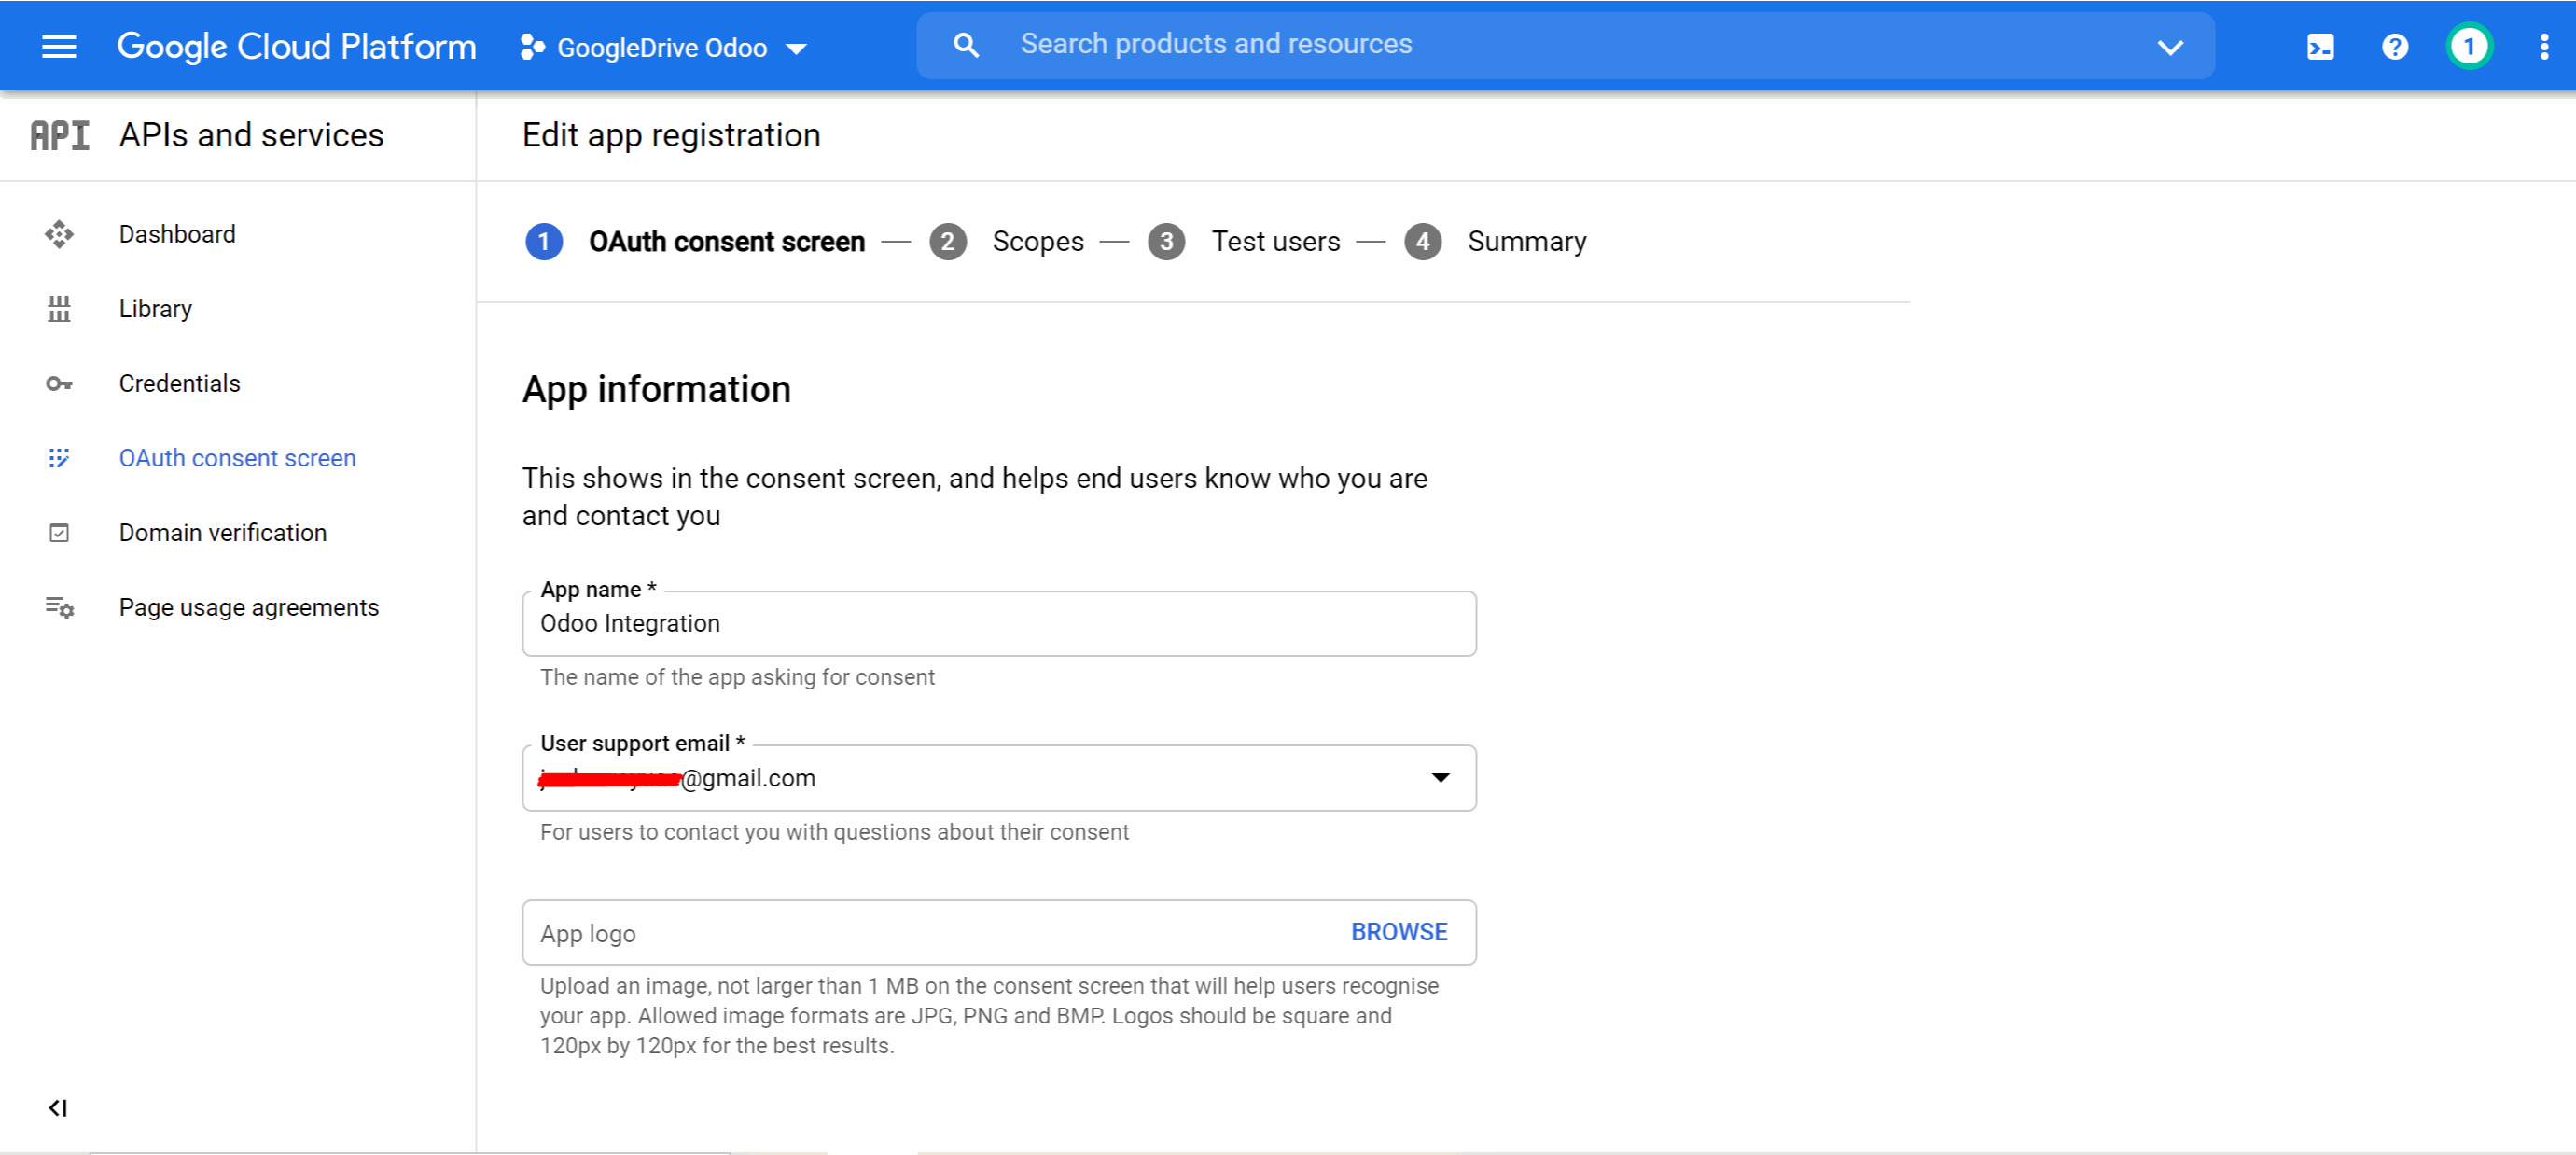Image resolution: width=2576 pixels, height=1155 pixels.
Task: Click the Credentials key icon
Action: click(x=59, y=384)
